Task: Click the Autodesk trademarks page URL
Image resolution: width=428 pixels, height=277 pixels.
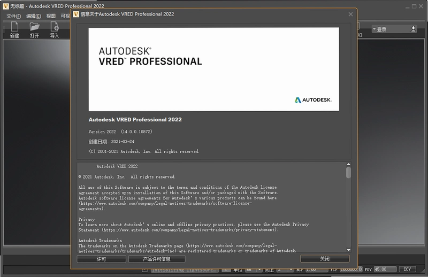Action: [x=178, y=248]
